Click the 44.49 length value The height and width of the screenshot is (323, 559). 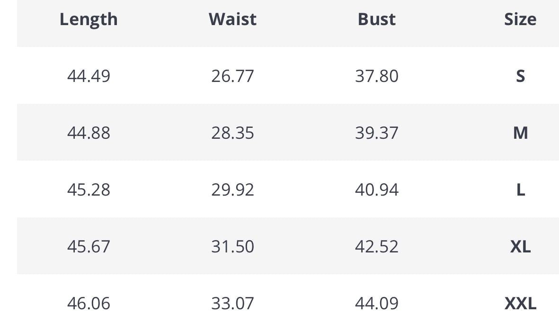click(89, 76)
